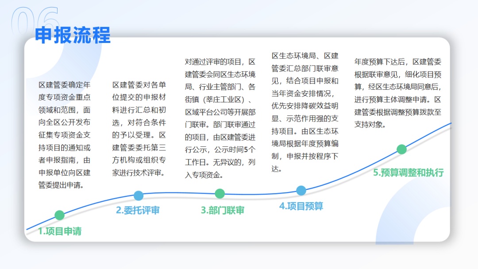This screenshot has height=269, width=478.
Task: Select the 3.部门联审 step label
Action: [x=222, y=211]
